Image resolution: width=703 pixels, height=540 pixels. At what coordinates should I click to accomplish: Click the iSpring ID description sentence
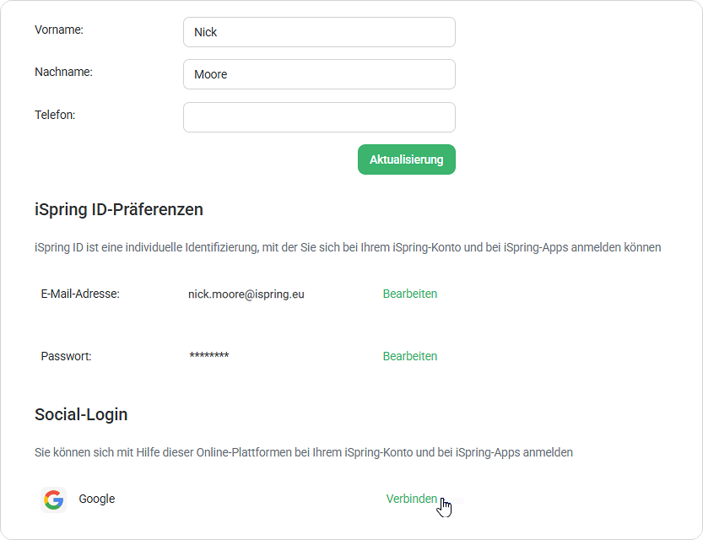[x=348, y=247]
